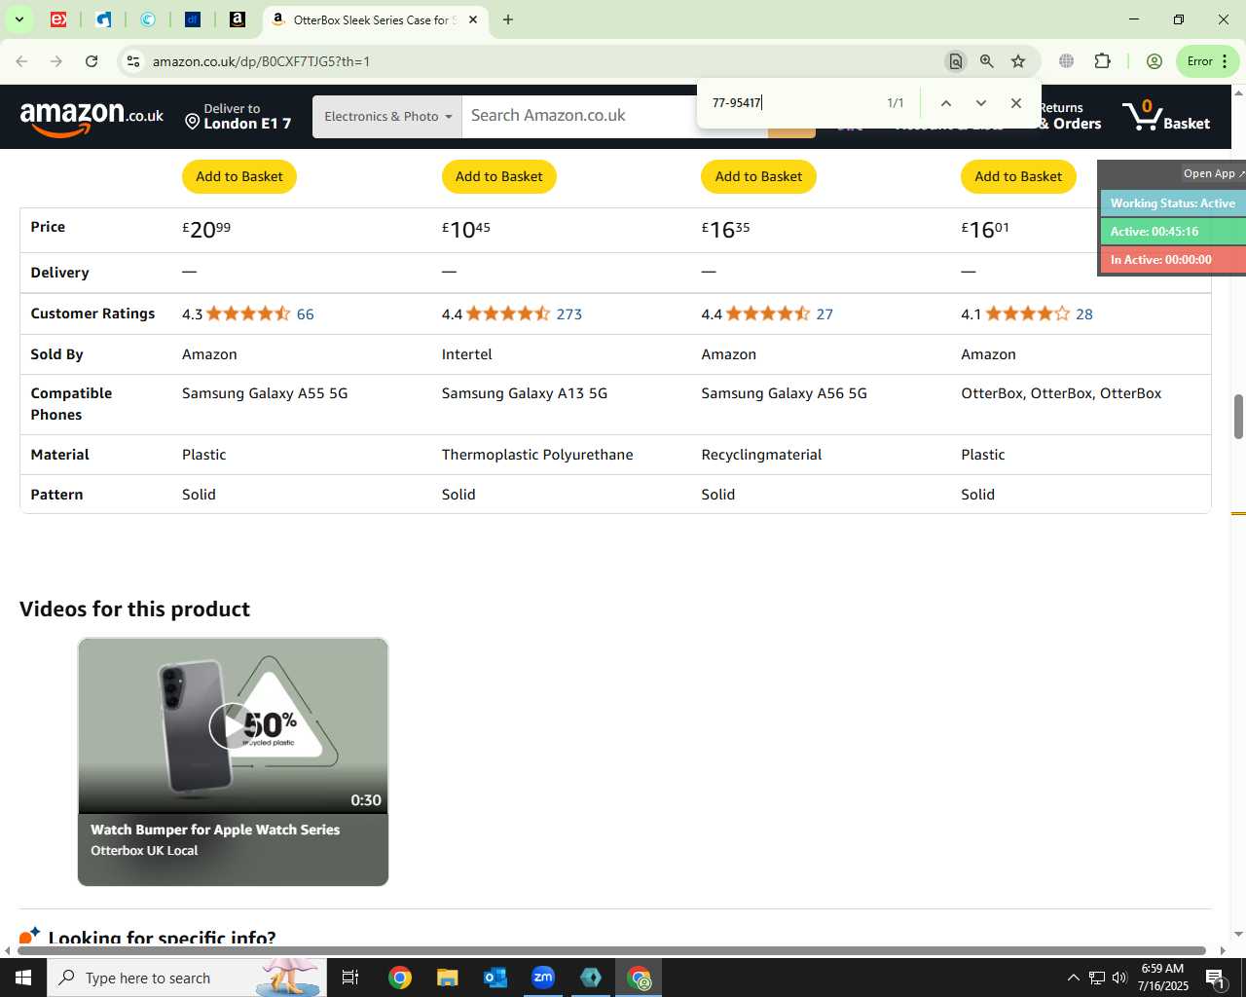Open the Watch Bumper for Apple Watch Series title
Image resolution: width=1246 pixels, height=997 pixels.
tap(215, 830)
